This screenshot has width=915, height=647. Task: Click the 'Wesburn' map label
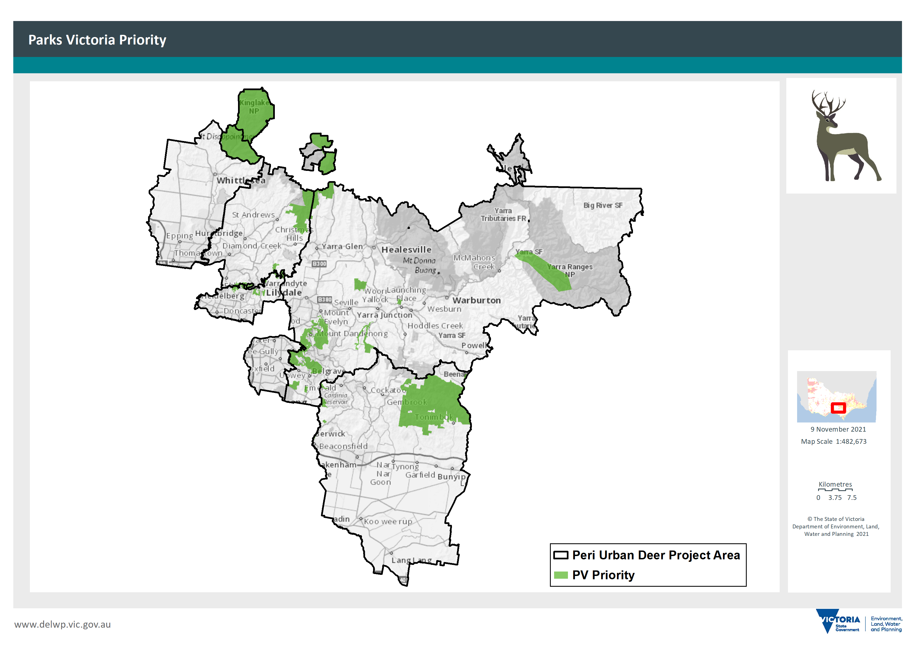point(444,309)
